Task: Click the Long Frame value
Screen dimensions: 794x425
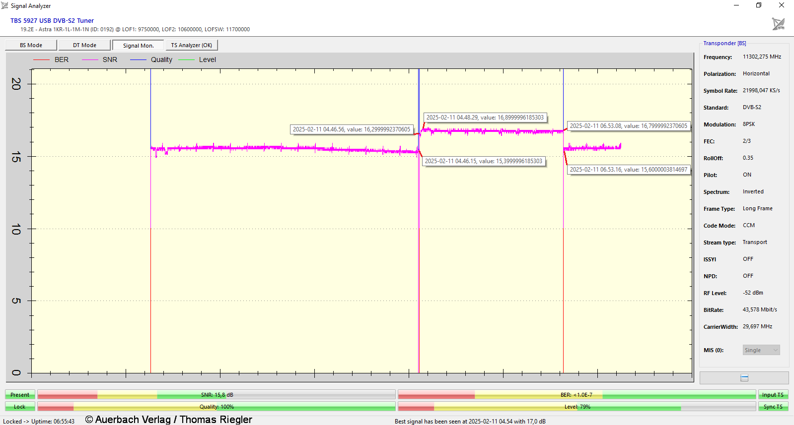Action: pos(758,208)
